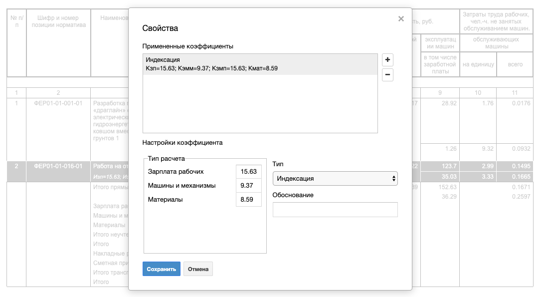The height and width of the screenshot is (297, 544).
Task: Close the Свойства dialog with X
Action: tap(401, 19)
